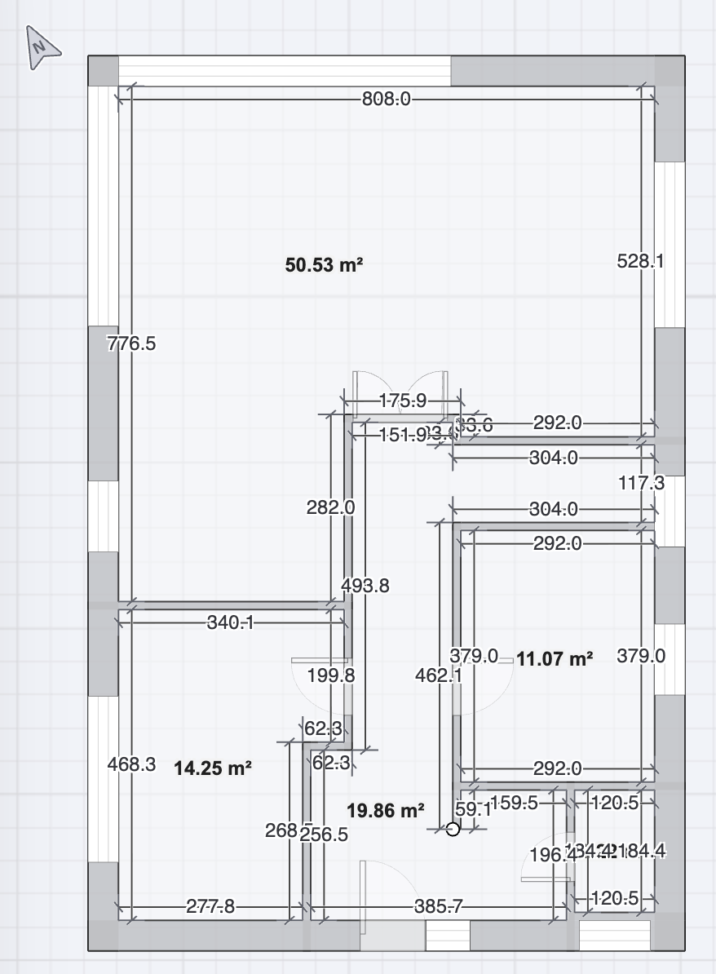This screenshot has height=974, width=716.
Task: Click the 282.0 dimension label
Action: (330, 507)
